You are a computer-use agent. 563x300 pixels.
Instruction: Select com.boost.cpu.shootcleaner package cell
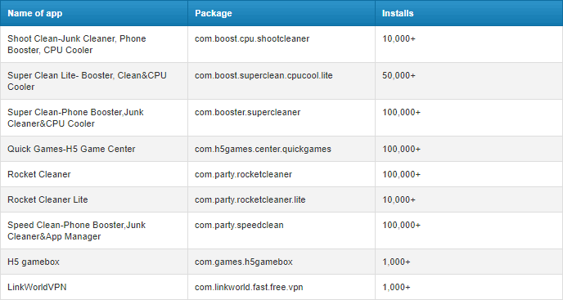(281, 44)
